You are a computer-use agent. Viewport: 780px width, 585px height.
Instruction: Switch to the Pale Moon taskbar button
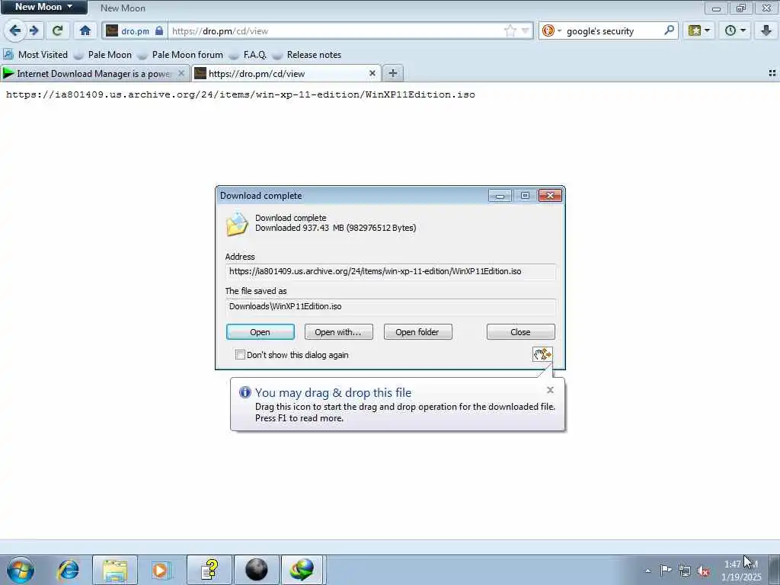pyautogui.click(x=257, y=570)
